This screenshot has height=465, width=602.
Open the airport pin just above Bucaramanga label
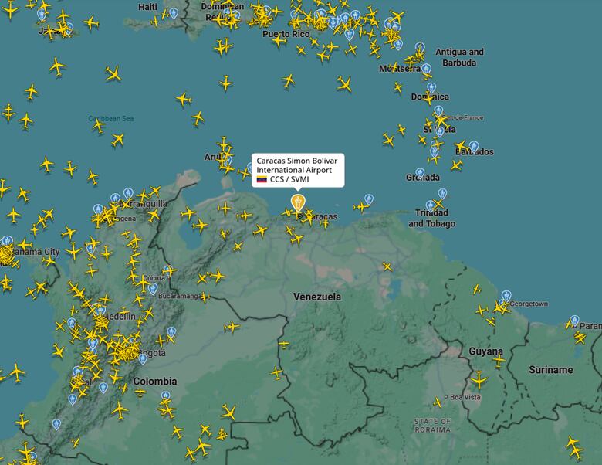153,289
